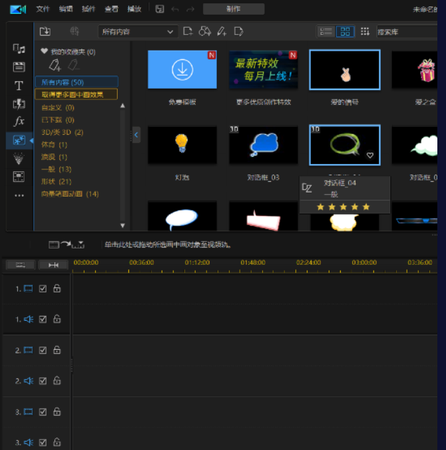The width and height of the screenshot is (446, 450).
Task: Open the 文件 menu
Action: [43, 9]
